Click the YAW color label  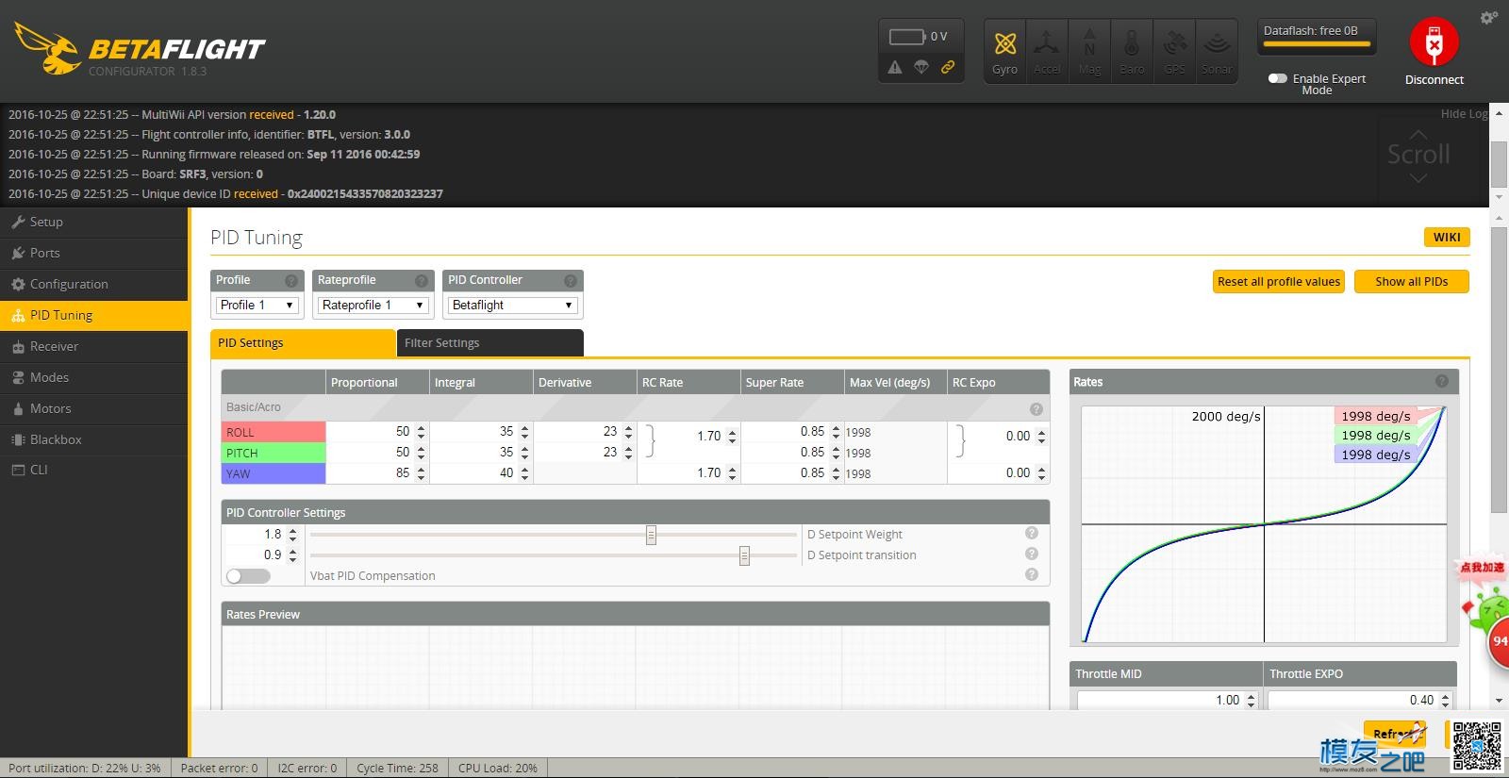274,473
